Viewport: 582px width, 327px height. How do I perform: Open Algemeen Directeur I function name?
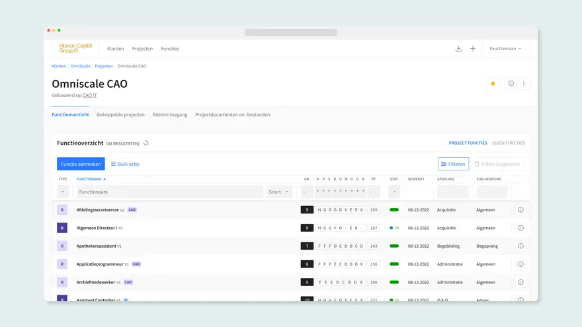[97, 228]
